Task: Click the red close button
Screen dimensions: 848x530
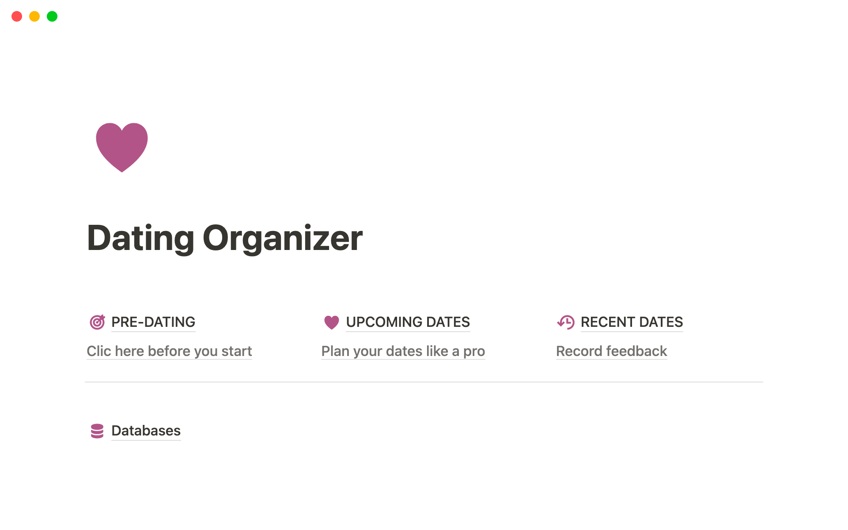Action: pyautogui.click(x=17, y=16)
